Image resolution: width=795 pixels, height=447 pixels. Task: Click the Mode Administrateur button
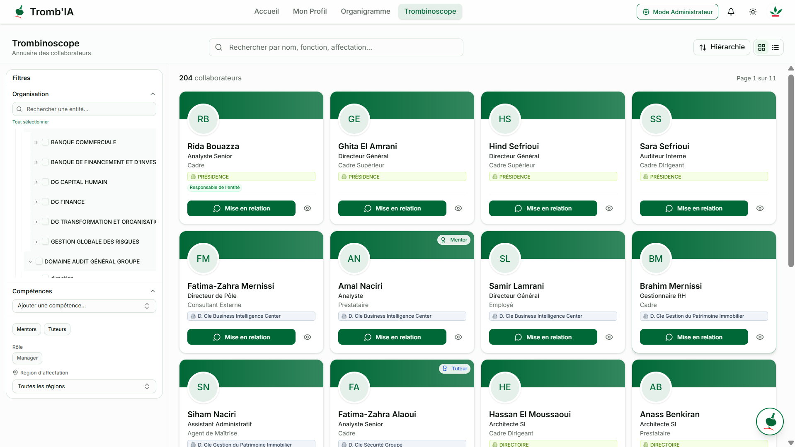[x=677, y=12]
